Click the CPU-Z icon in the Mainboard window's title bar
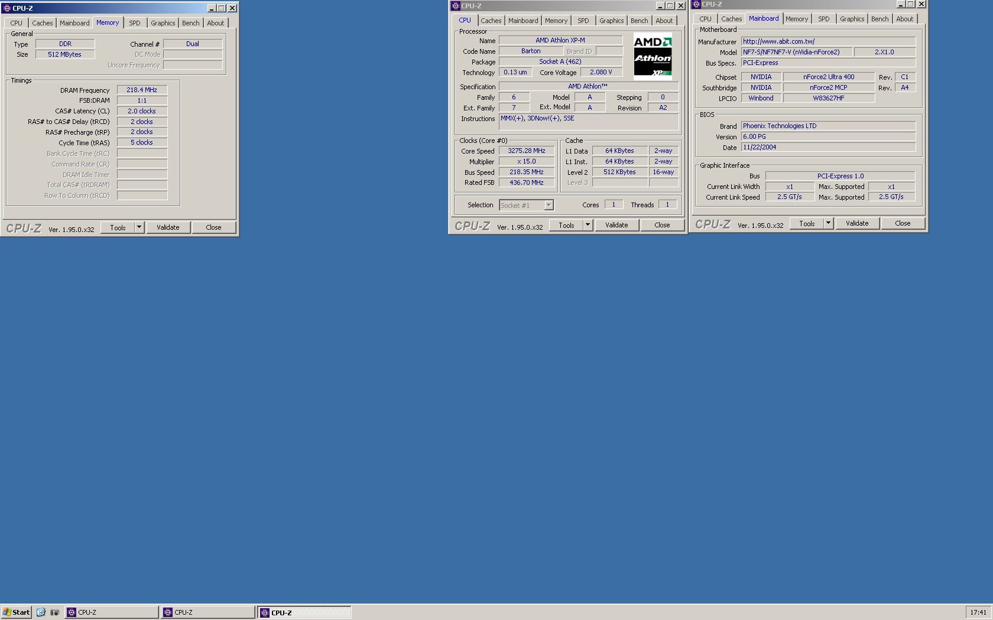The height and width of the screenshot is (620, 993). coord(696,4)
